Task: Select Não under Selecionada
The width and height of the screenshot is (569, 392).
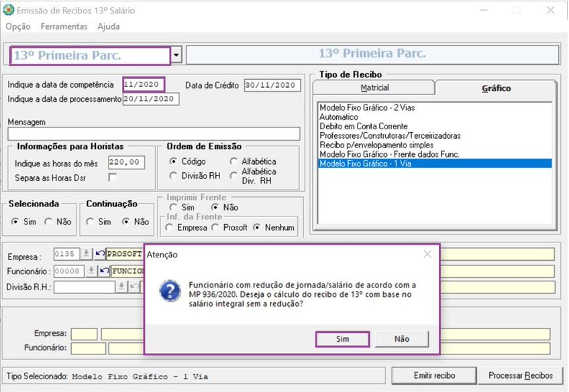Action: point(58,221)
